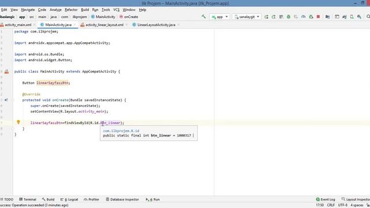Click the Run with Coverage icon
Image resolution: width=370 pixels, height=208 pixels.
[296, 17]
